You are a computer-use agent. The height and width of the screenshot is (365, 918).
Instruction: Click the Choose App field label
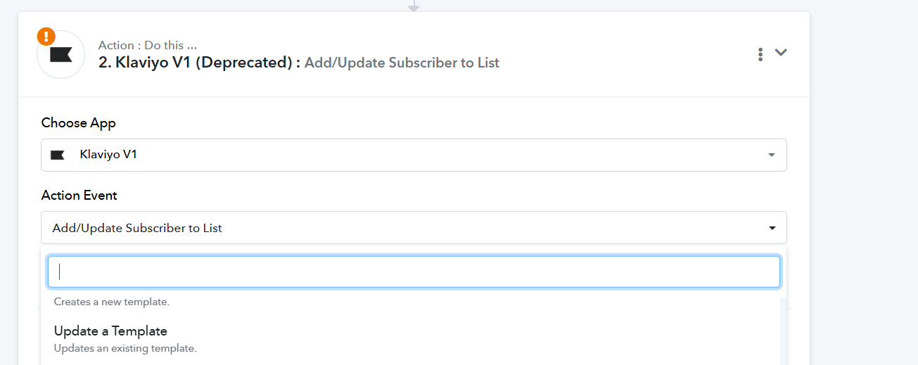[79, 122]
